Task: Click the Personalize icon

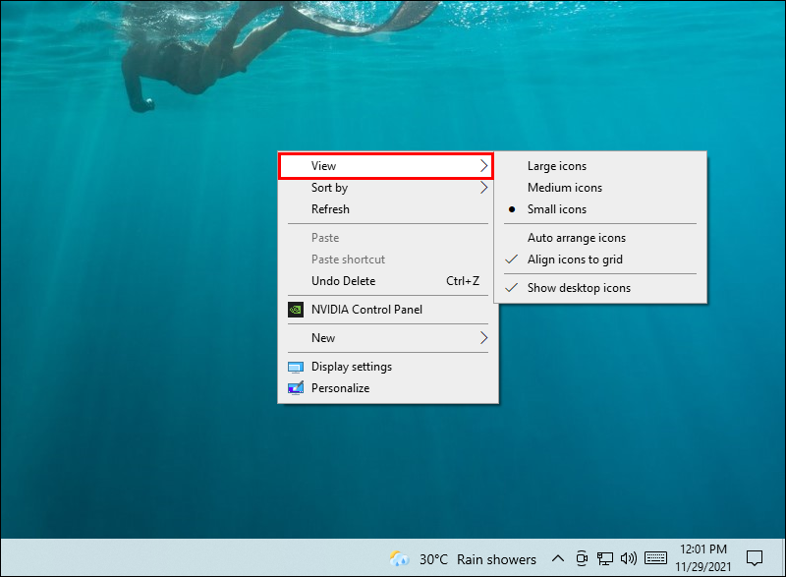Action: 296,388
